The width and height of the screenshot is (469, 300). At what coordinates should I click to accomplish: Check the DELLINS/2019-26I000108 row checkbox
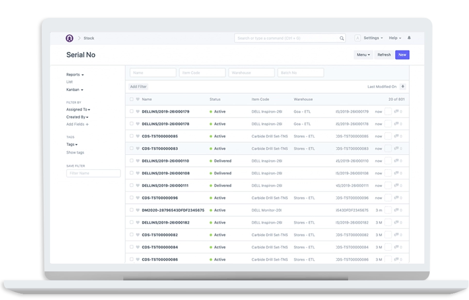pyautogui.click(x=131, y=173)
